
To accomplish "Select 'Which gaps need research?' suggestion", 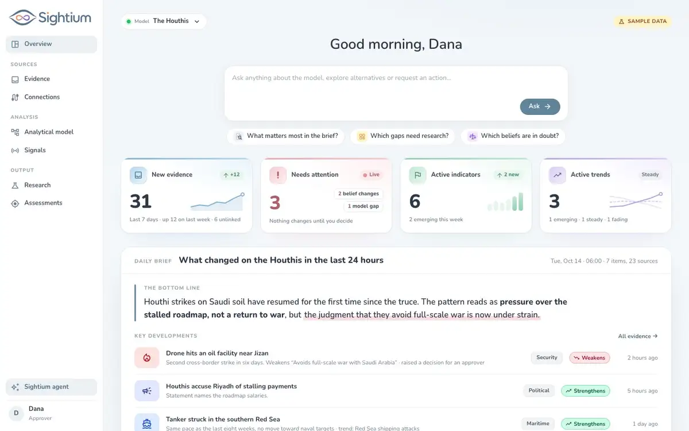I will tap(402, 136).
